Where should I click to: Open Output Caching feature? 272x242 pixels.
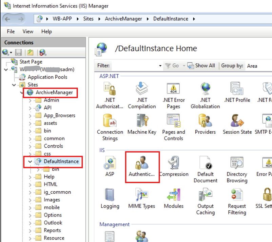(x=206, y=201)
